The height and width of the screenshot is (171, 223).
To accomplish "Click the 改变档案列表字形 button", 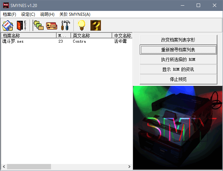I will click(178, 40).
